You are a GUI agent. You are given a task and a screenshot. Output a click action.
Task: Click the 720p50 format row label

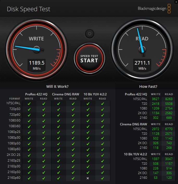point(15,109)
